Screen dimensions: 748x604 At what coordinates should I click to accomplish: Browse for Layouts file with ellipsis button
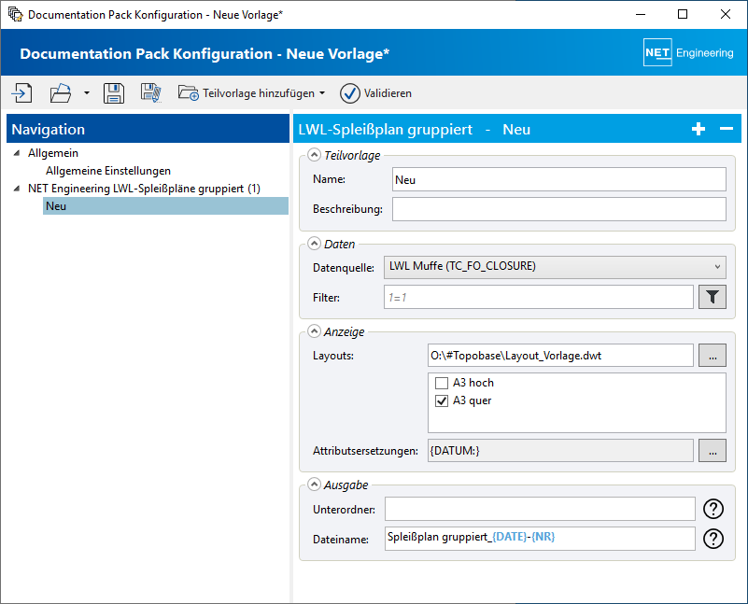(713, 355)
